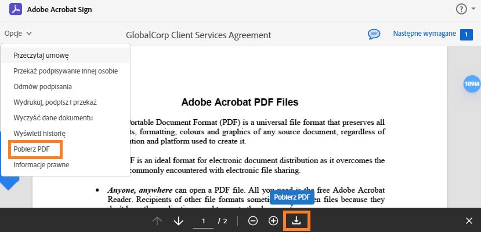Image resolution: width=481 pixels, height=232 pixels.
Task: Download PDF using the toolbar download icon
Action: pos(296,220)
